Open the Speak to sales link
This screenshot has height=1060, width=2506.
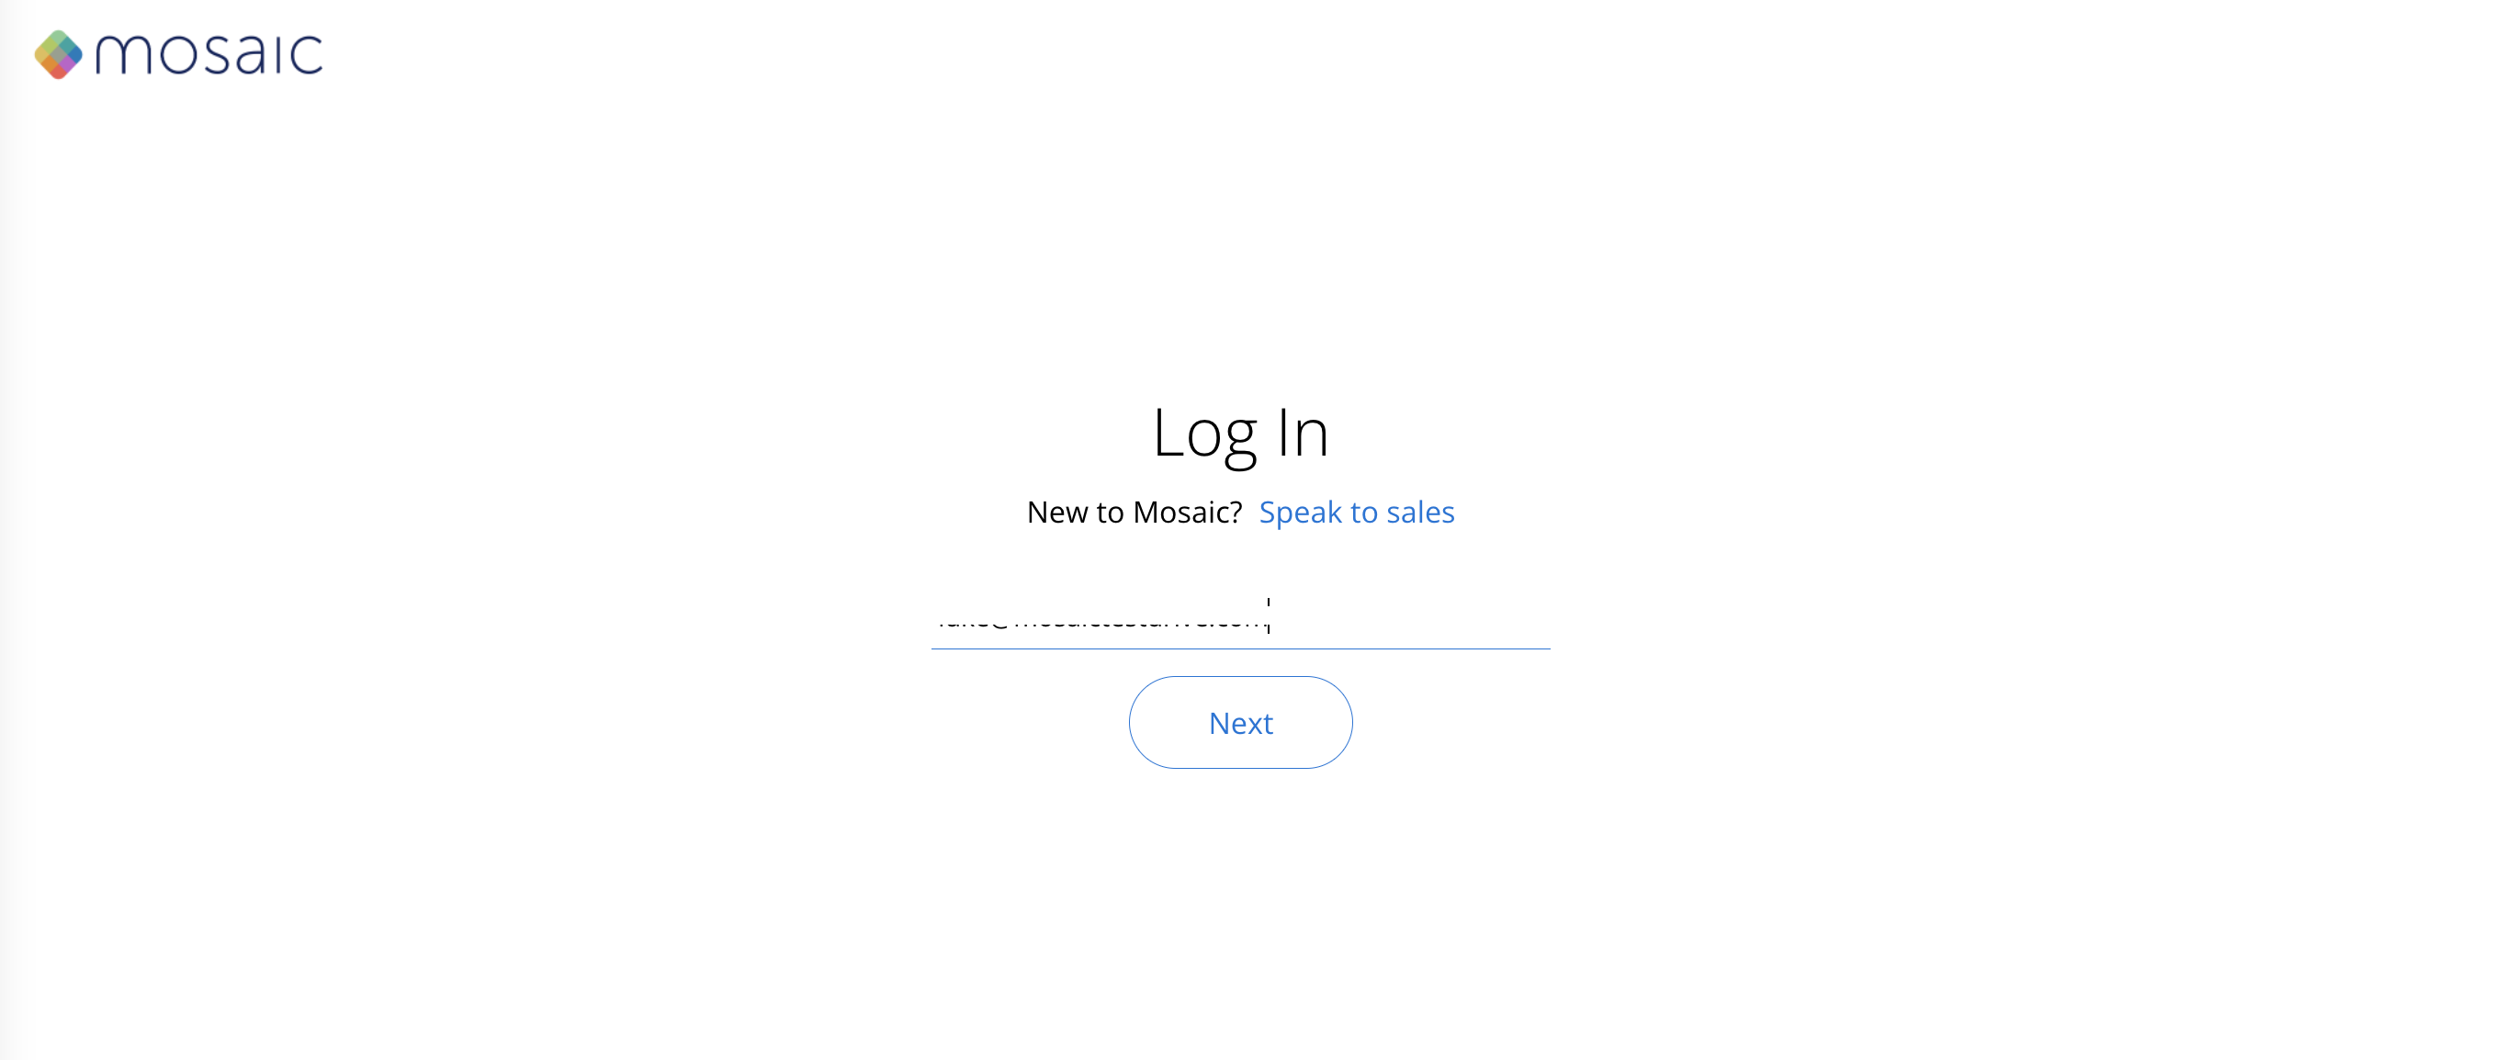[1356, 512]
